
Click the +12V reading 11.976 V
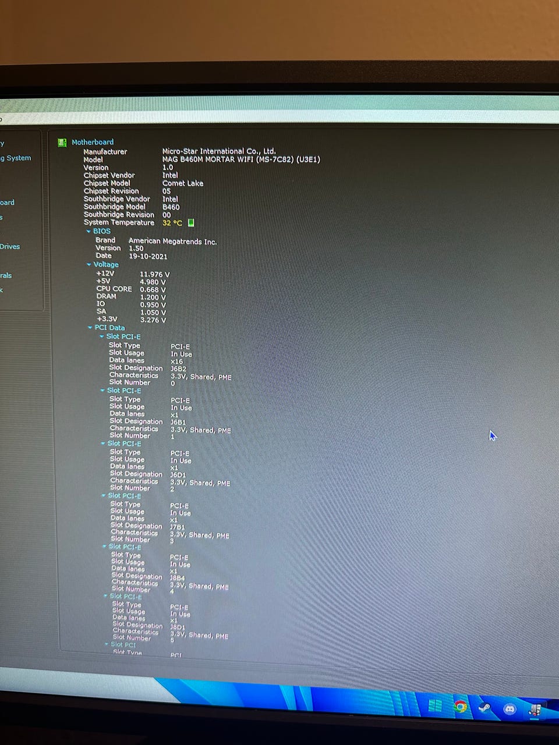coord(155,275)
